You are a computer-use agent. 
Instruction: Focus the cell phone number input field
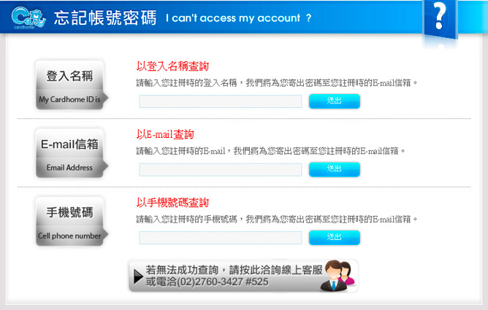click(221, 238)
